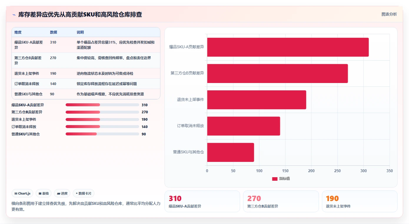Viewport: 409px width, 224px height.
Task: Click description starting 单个爆品占差异总量31%
Action: pos(116,45)
